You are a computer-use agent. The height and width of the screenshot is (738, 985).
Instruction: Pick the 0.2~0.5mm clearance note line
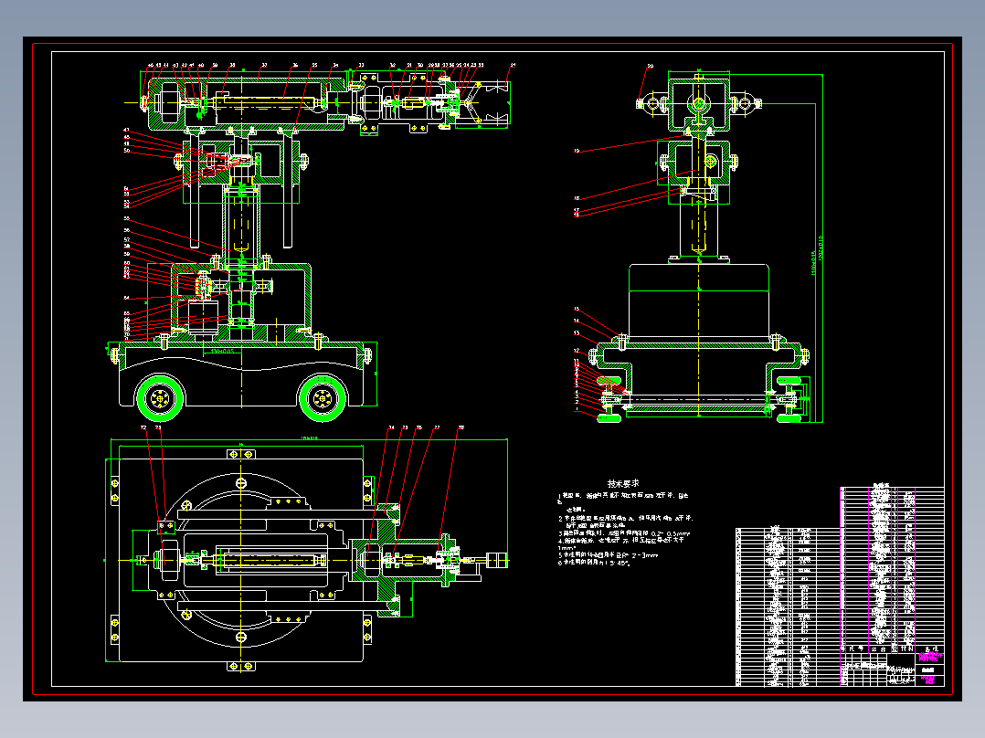click(x=624, y=533)
